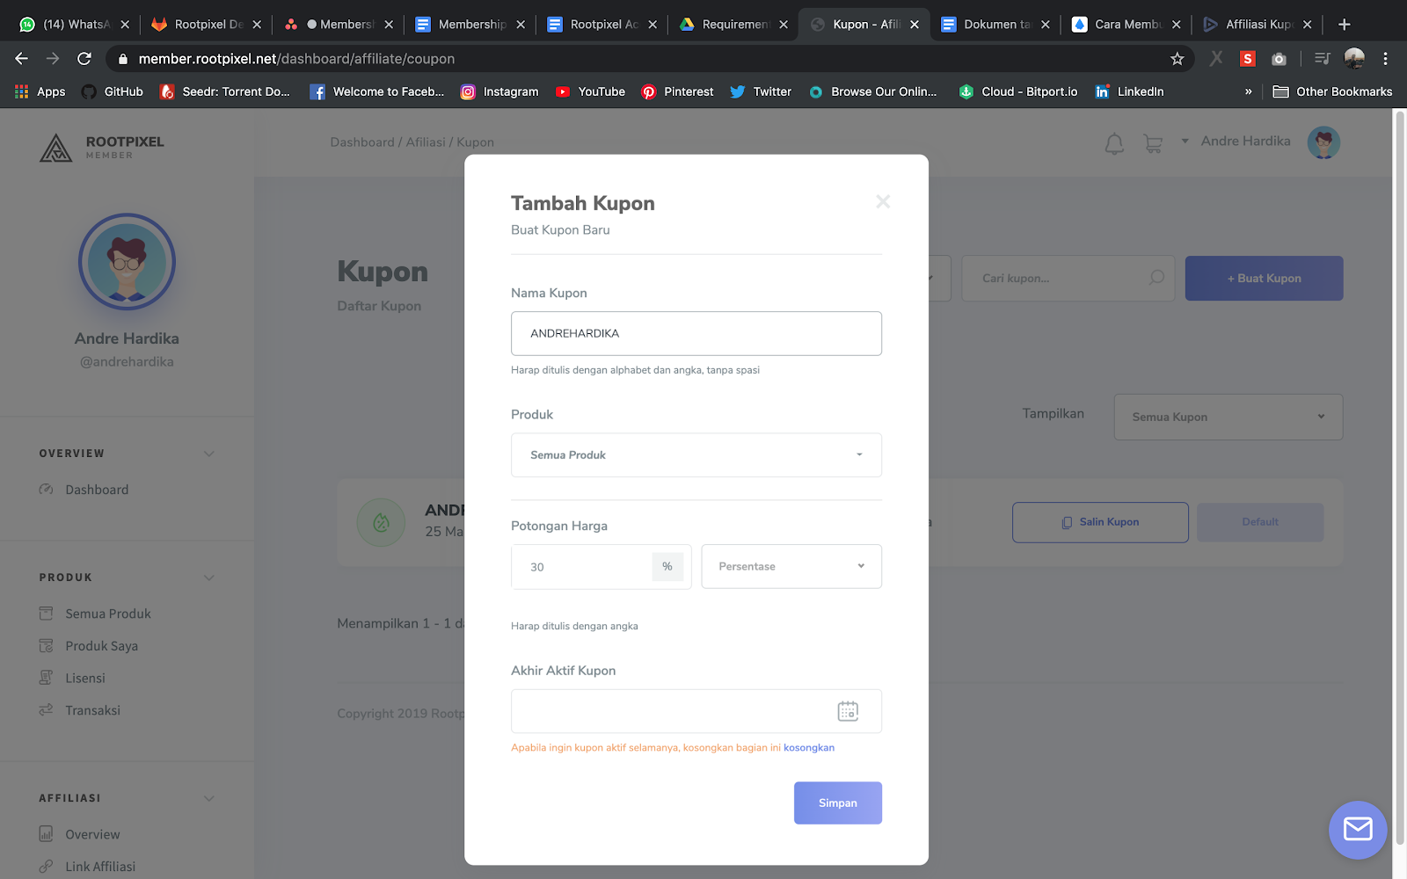Click the Potongan Harga amount field
The image size is (1407, 879).
click(x=581, y=567)
